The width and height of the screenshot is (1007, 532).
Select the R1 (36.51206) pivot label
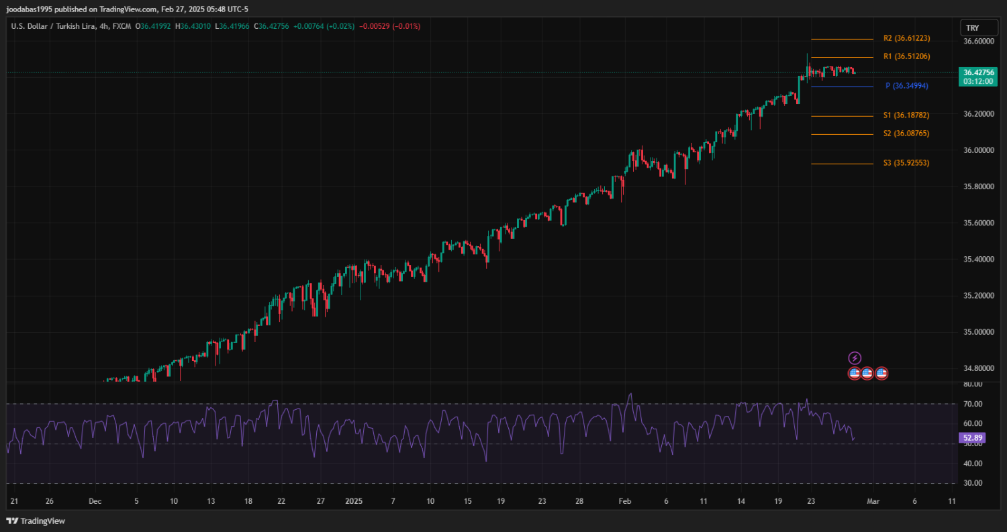906,56
